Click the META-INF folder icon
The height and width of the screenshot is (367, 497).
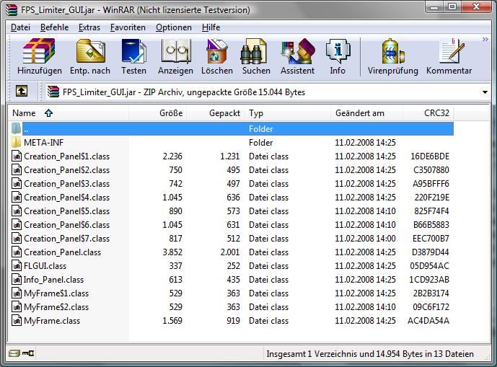16,142
